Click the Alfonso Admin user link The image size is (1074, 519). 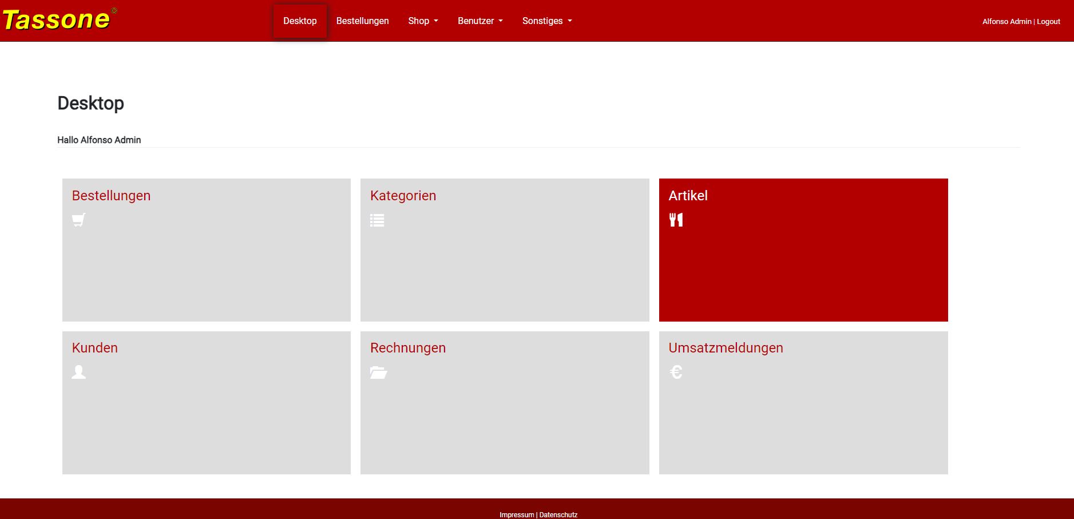click(1006, 22)
